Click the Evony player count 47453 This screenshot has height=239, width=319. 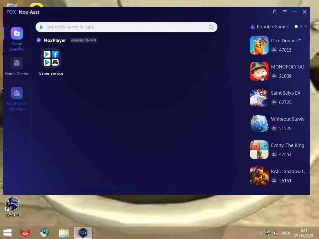pyautogui.click(x=285, y=155)
